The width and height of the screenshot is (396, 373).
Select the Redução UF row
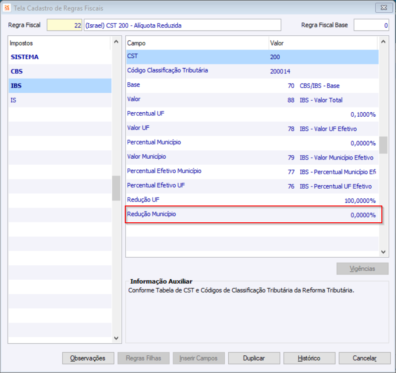click(x=252, y=200)
